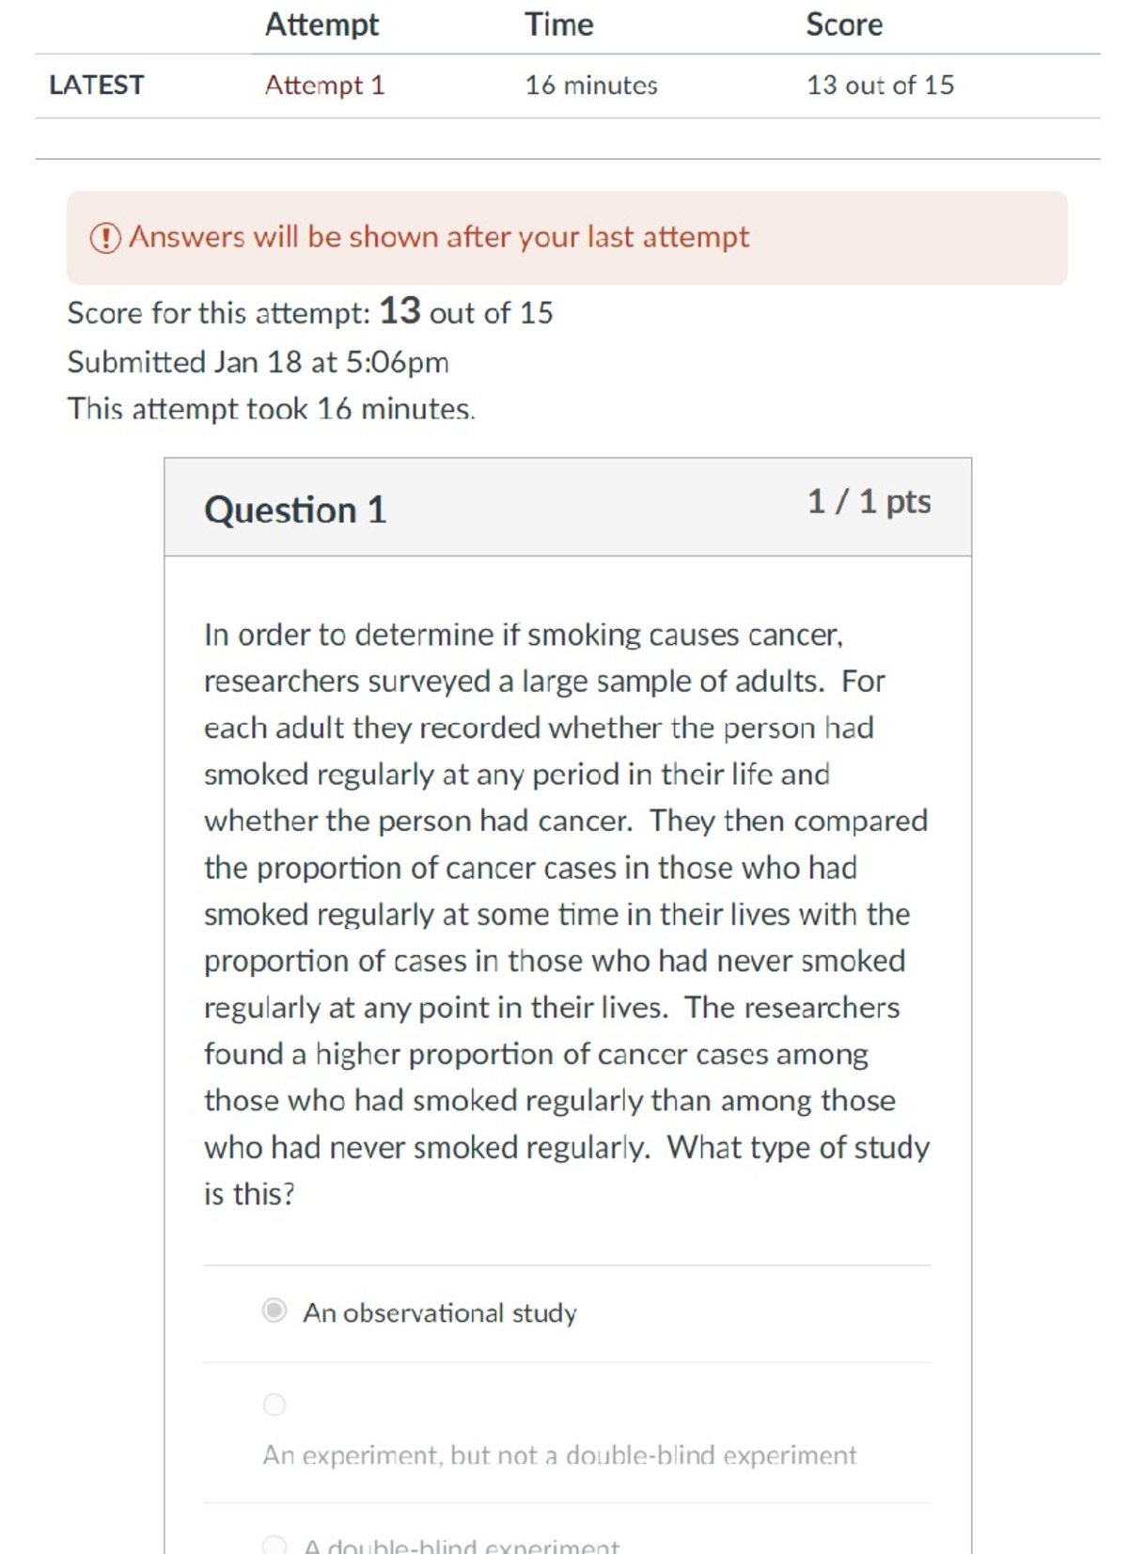Click the '13 out of 15' score text
Image resolution: width=1128 pixels, height=1554 pixels.
pos(880,86)
